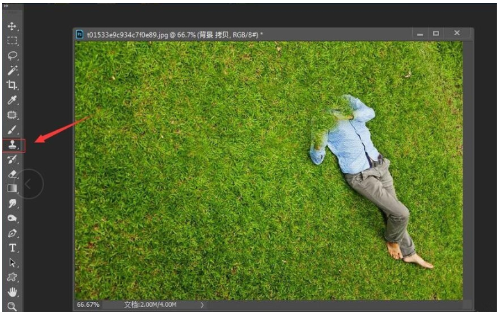Select the Eraser tool
Screen dimensions: 500x314
point(12,174)
